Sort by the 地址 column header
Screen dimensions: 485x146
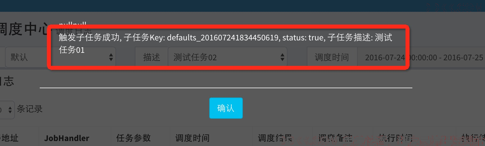click(9, 138)
